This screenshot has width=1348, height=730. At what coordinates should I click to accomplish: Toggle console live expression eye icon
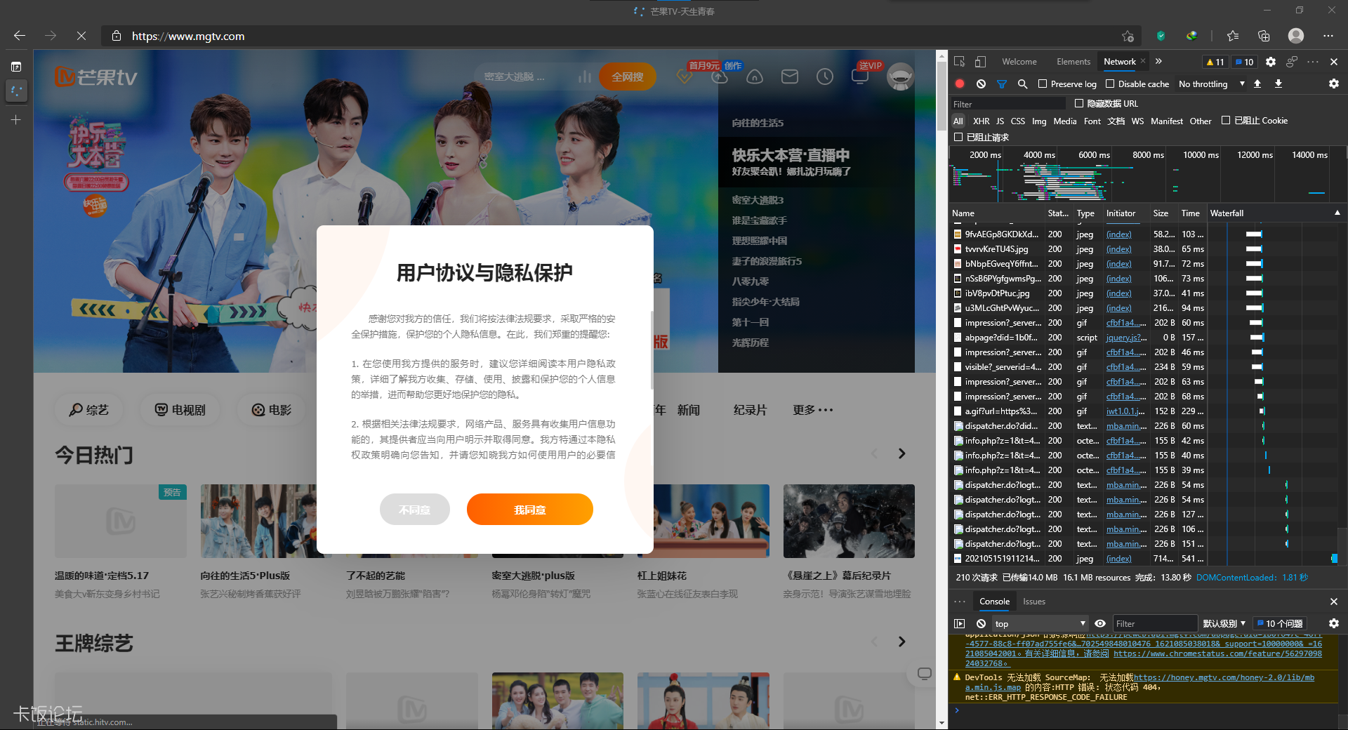(1100, 623)
